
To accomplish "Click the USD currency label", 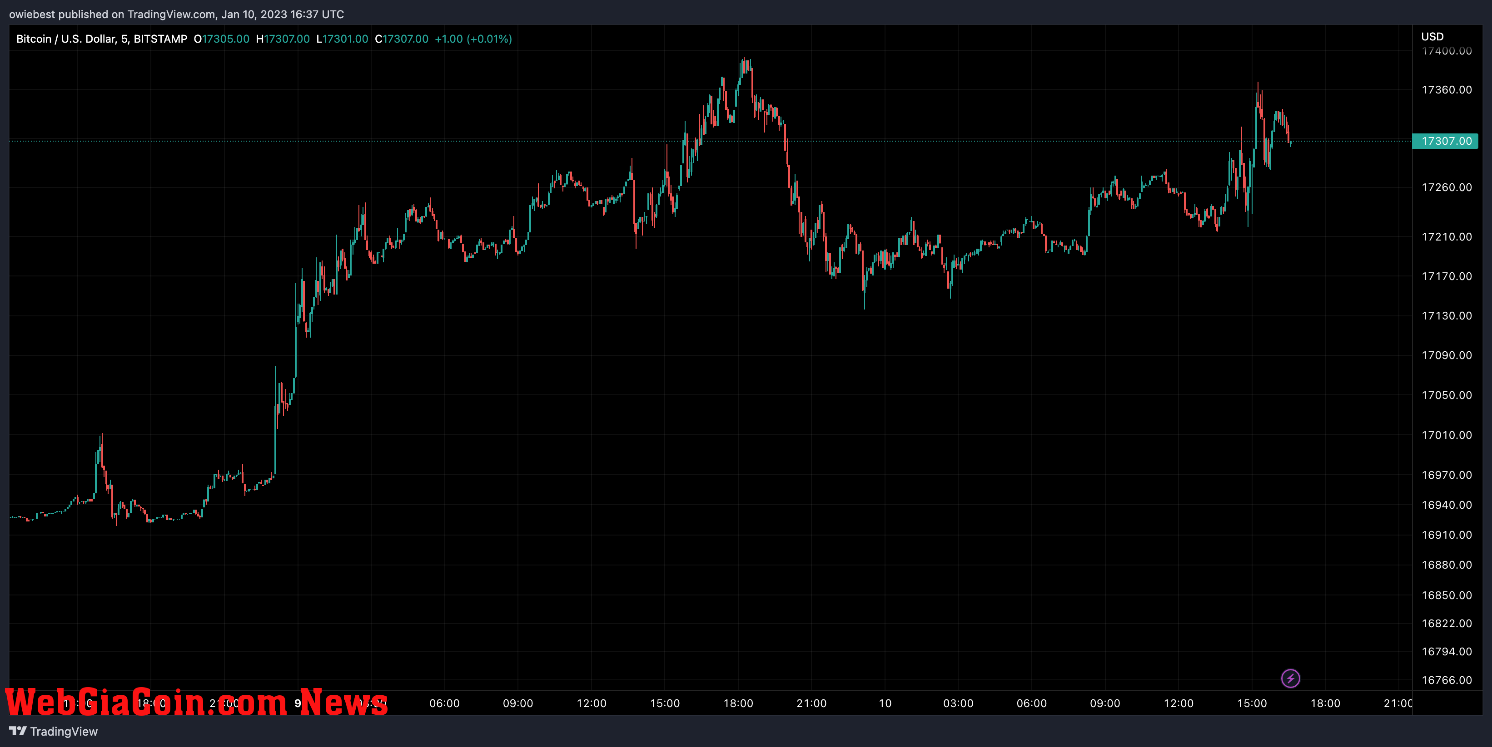I will coord(1432,36).
